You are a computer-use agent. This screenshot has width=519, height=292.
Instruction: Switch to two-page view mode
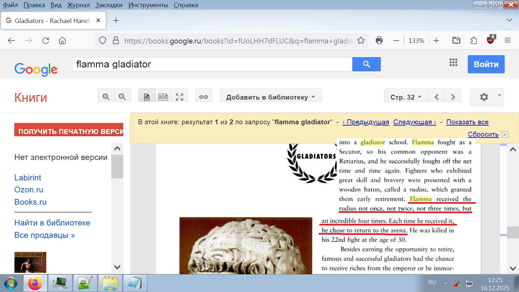163,97
